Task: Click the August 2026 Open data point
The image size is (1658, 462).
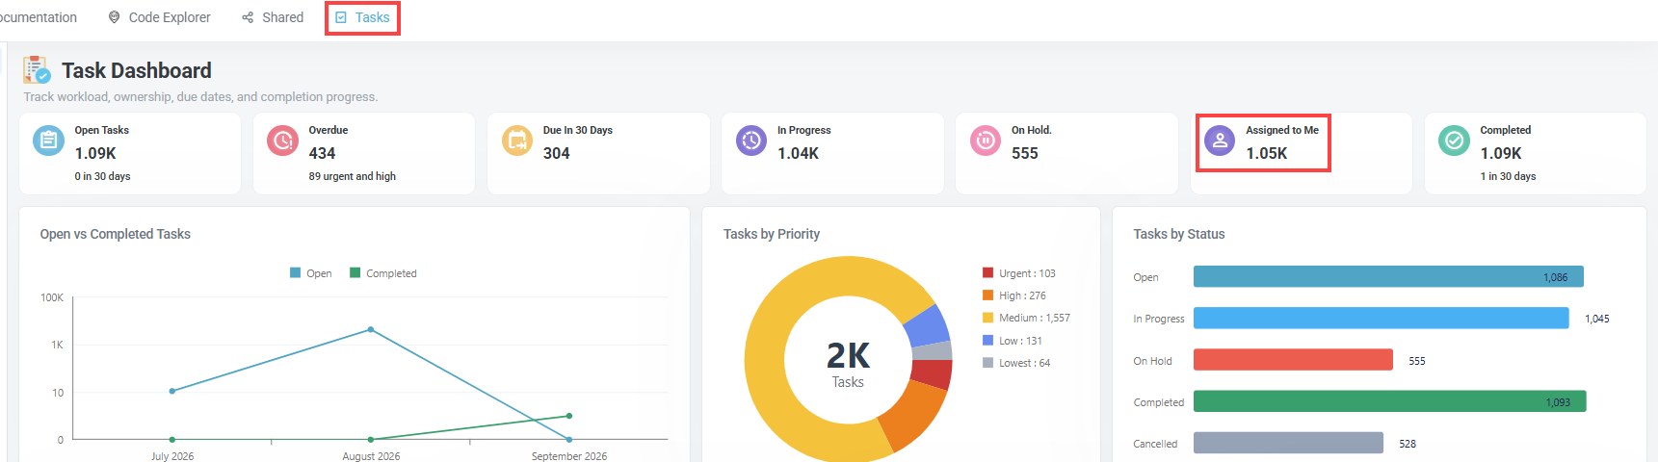Action: 371,329
